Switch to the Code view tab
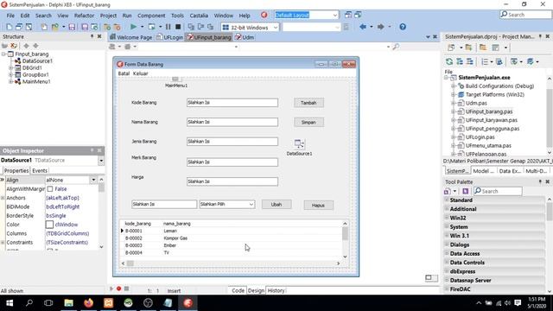 pos(238,290)
